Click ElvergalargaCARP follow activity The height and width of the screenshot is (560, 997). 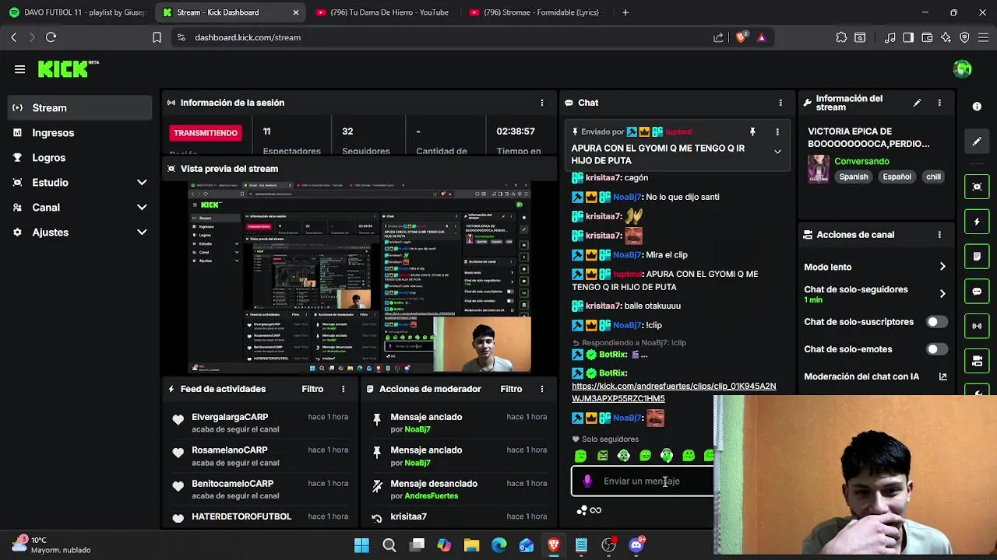click(x=259, y=423)
